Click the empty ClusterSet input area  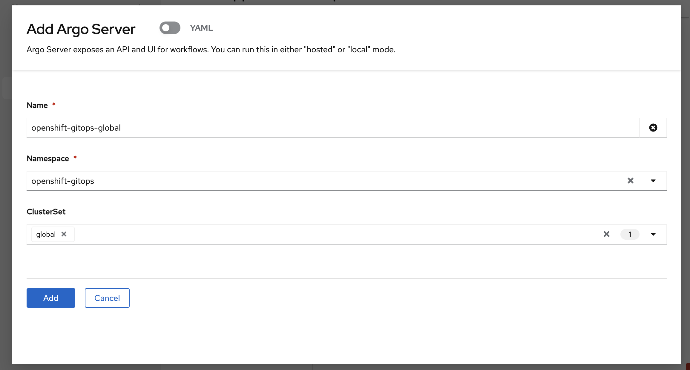(329, 234)
